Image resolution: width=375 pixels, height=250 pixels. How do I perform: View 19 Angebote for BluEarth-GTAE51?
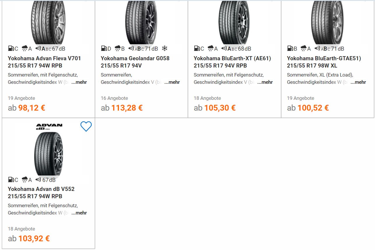tap(300, 98)
